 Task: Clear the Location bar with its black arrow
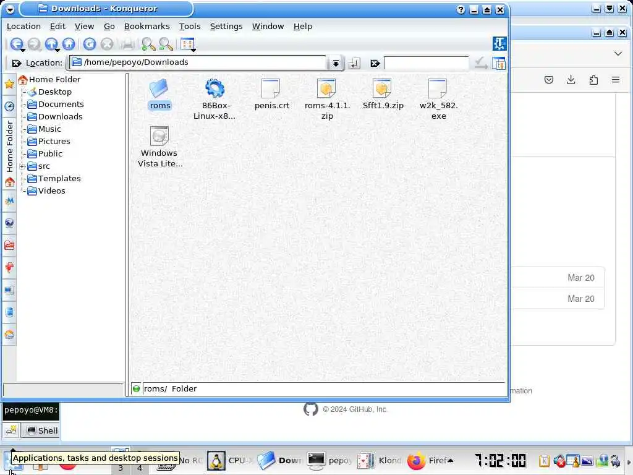click(17, 63)
